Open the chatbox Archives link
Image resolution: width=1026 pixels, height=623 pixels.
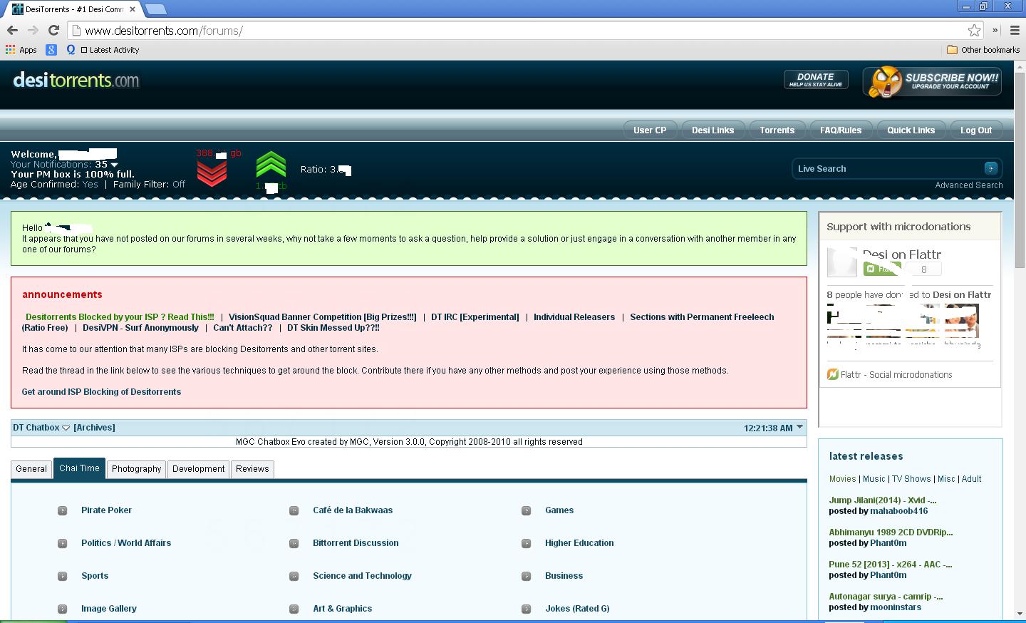pos(94,428)
